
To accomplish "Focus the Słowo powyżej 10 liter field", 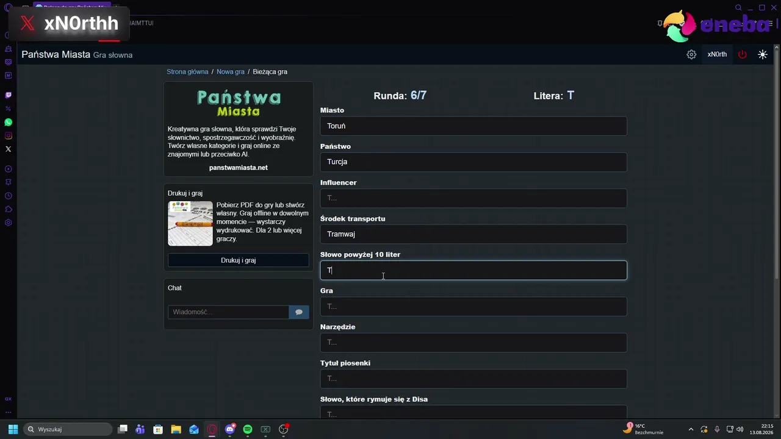I will (x=473, y=270).
